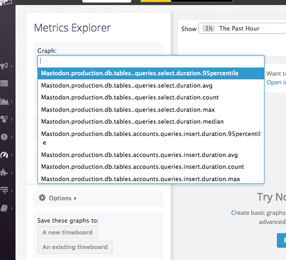Open the Logs filter-lines sidebar icon
The image size is (286, 260).
click(x=4, y=190)
